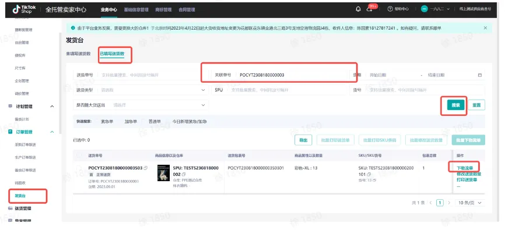Focus the SPU search input
This screenshot has height=230, width=505.
[279, 90]
